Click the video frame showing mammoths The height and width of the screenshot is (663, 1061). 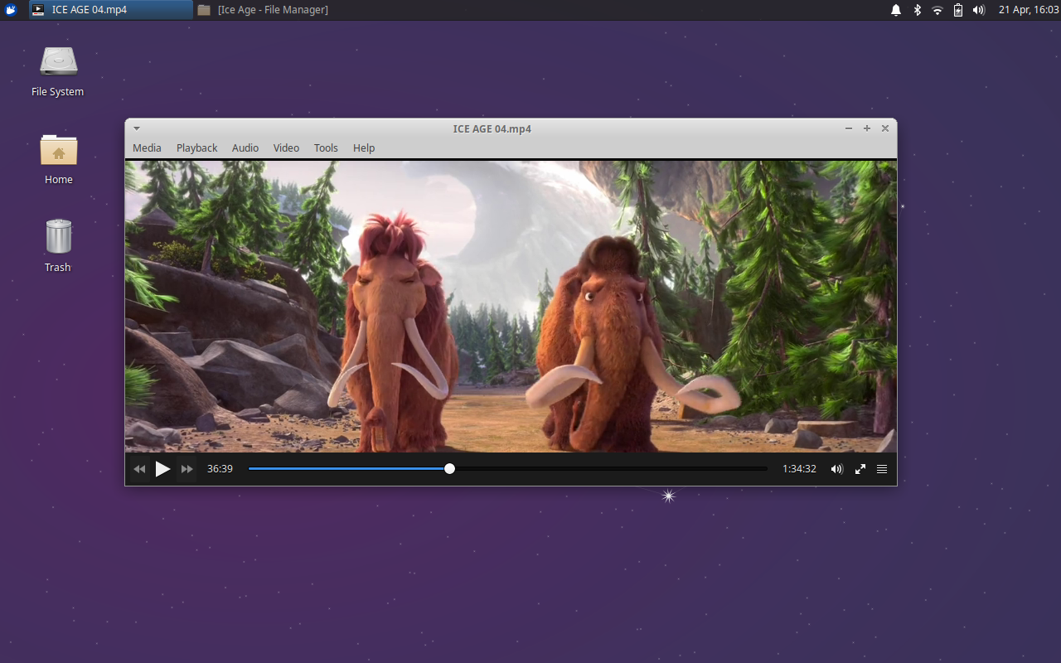[511, 306]
